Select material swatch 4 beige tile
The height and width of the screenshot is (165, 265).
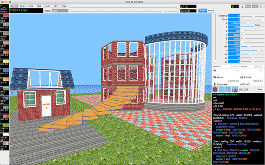click(4, 45)
